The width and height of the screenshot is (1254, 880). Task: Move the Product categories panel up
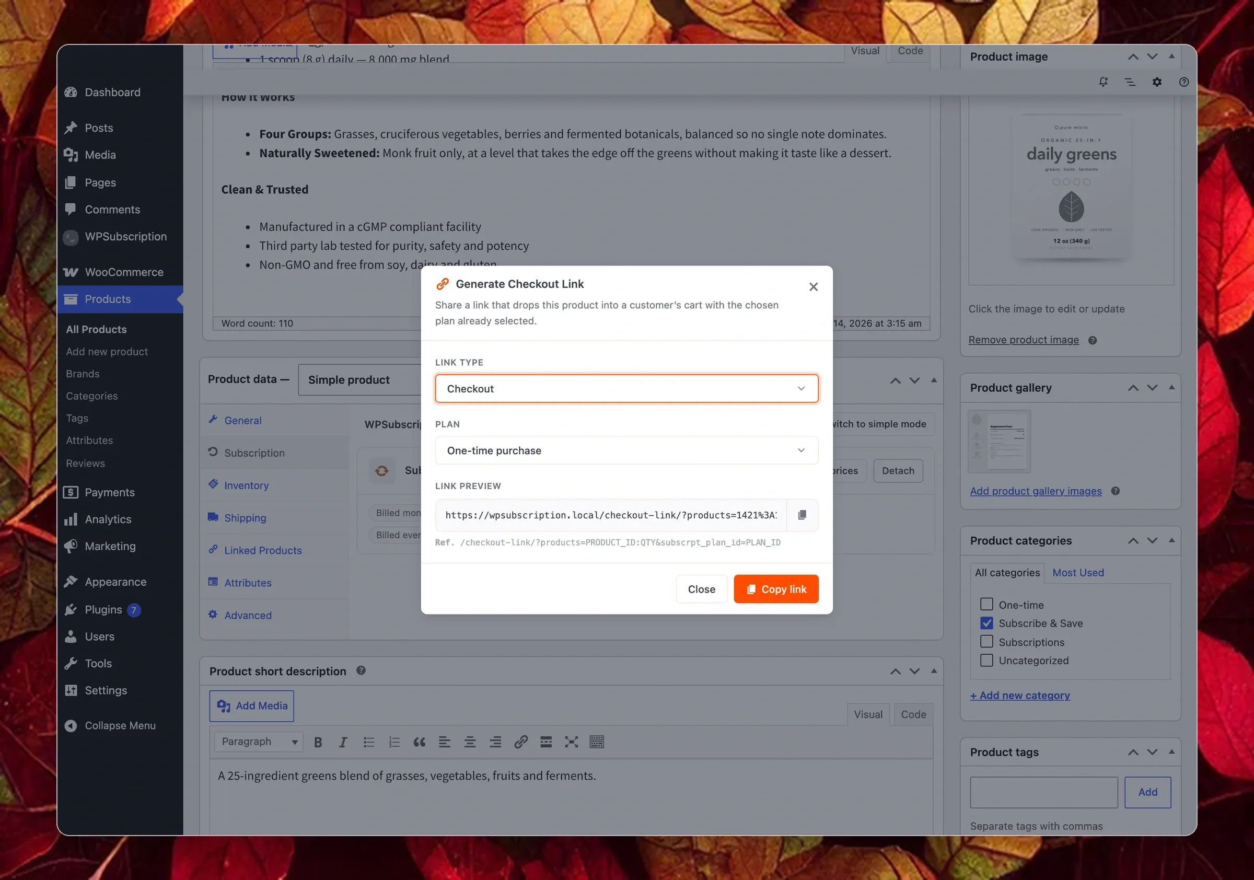click(x=1133, y=540)
